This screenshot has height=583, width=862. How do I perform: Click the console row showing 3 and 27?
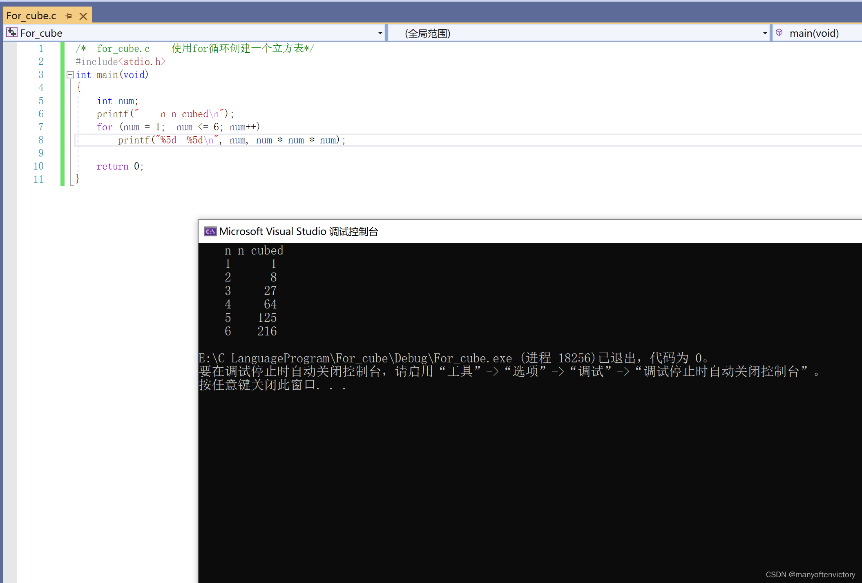pos(250,291)
